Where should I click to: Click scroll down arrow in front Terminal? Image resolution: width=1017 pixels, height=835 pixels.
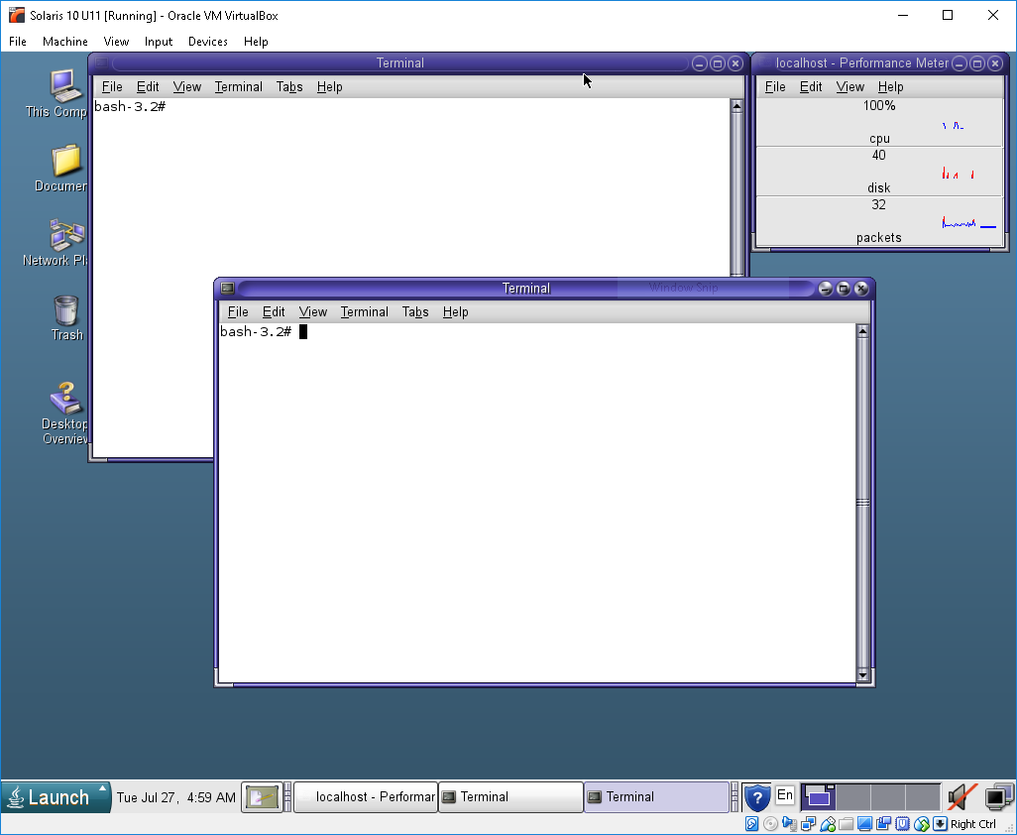(862, 675)
